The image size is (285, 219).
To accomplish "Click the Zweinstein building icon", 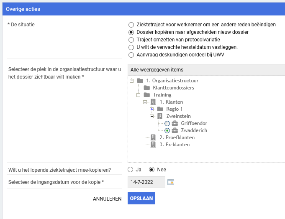I will 160,116.
